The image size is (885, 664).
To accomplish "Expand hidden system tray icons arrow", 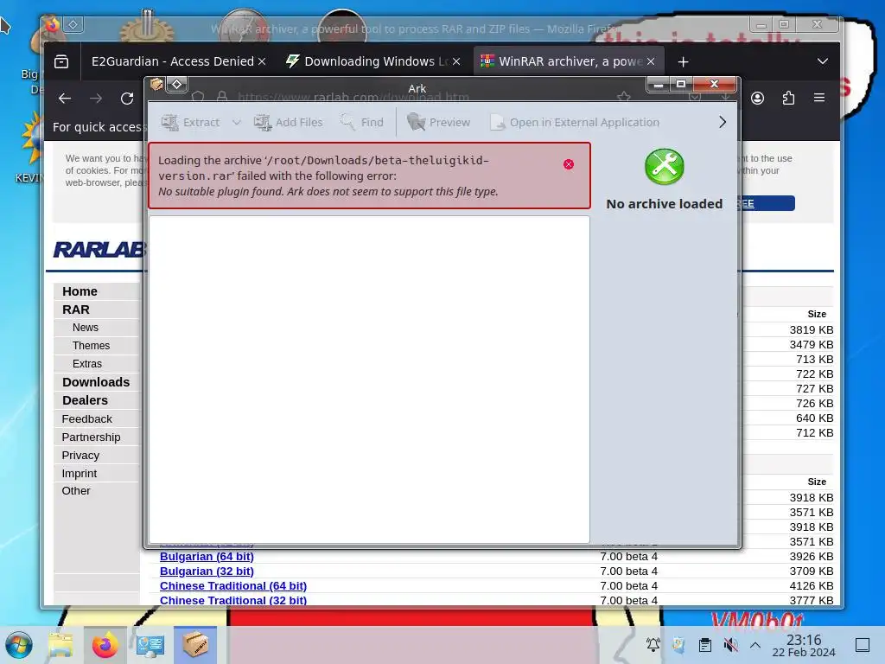I will pyautogui.click(x=755, y=645).
